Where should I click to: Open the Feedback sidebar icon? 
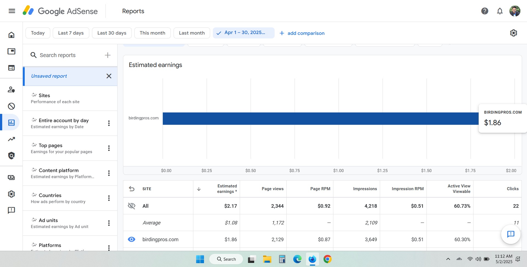11,210
